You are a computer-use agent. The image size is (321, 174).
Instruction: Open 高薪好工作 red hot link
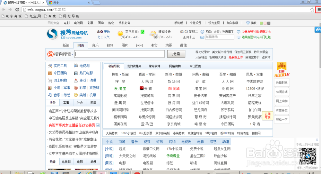pyautogui.click(x=236, y=57)
